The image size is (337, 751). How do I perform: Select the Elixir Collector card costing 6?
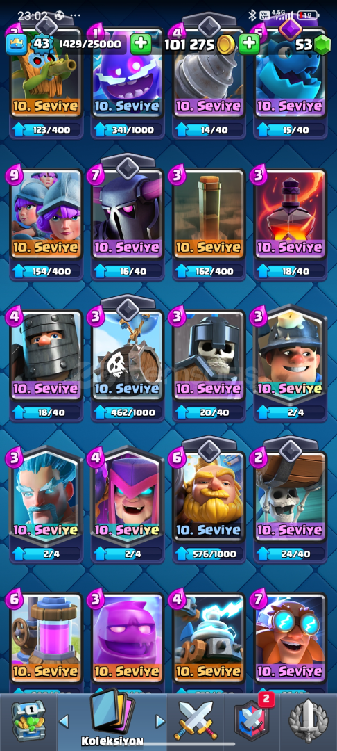(46, 637)
